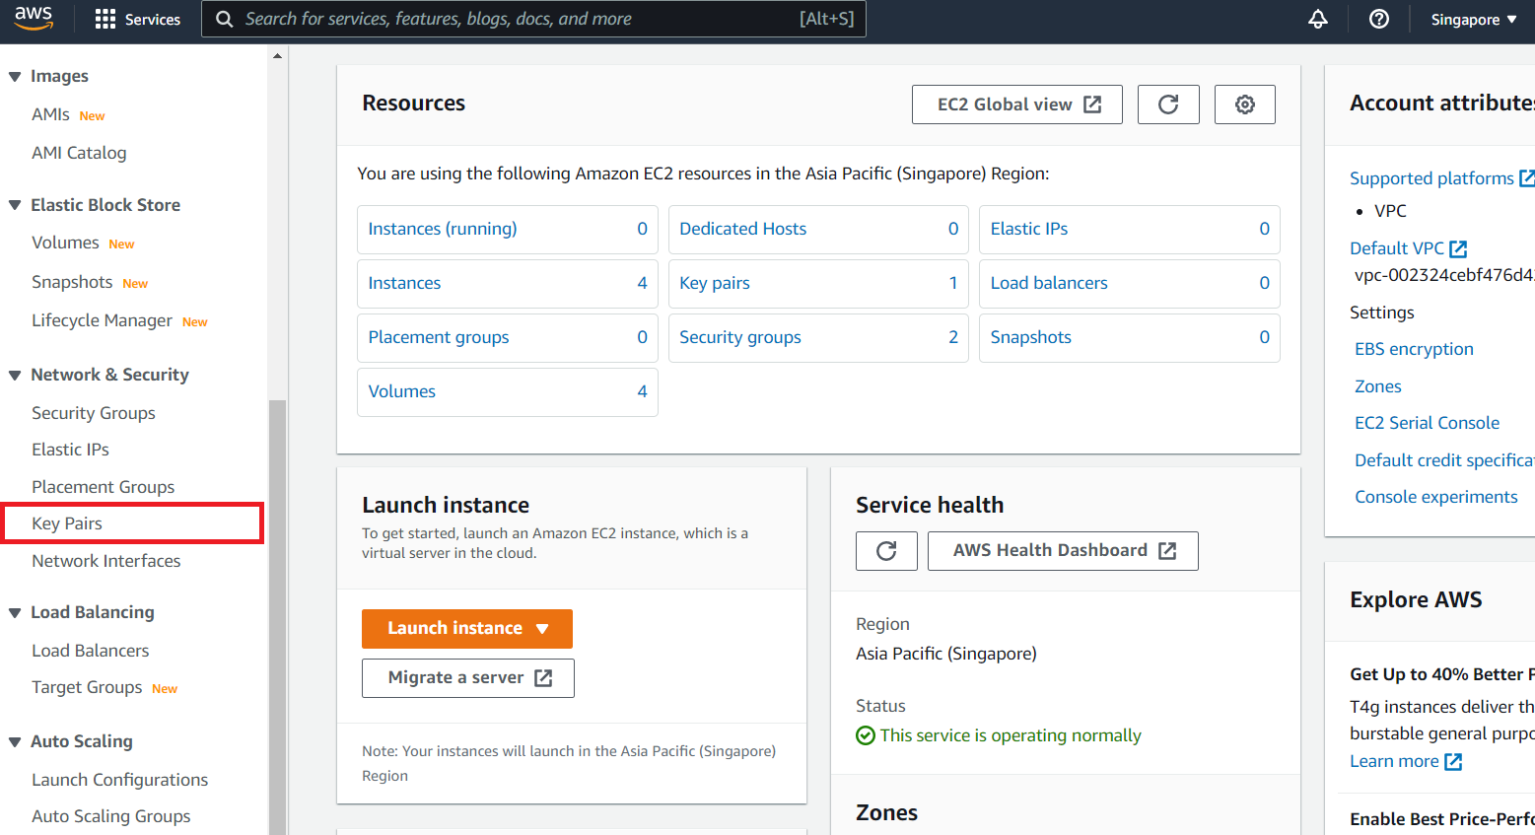Click the AWS logo home icon
Image resolution: width=1535 pixels, height=835 pixels.
coord(34,18)
